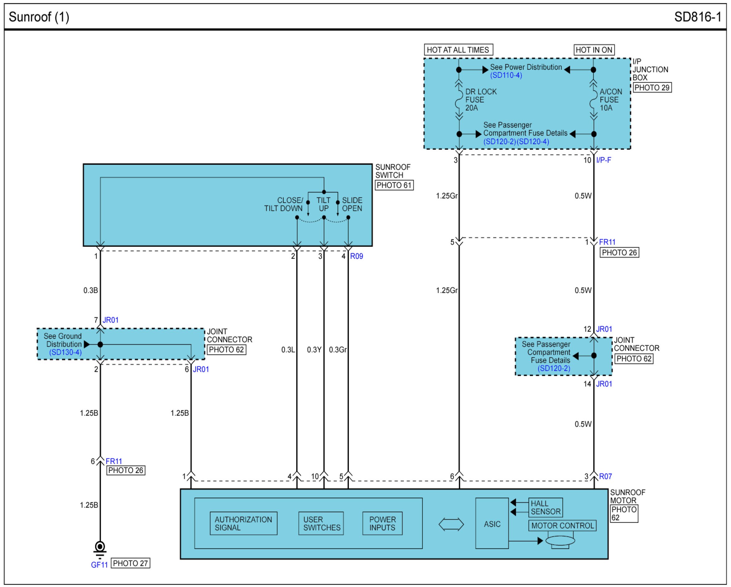Click the SLIDE OPEN switch label

352,204
